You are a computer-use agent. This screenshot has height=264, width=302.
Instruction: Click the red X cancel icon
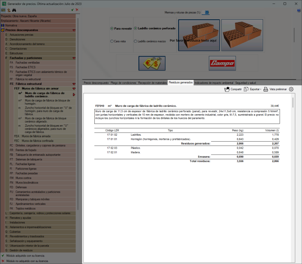[77, 10]
